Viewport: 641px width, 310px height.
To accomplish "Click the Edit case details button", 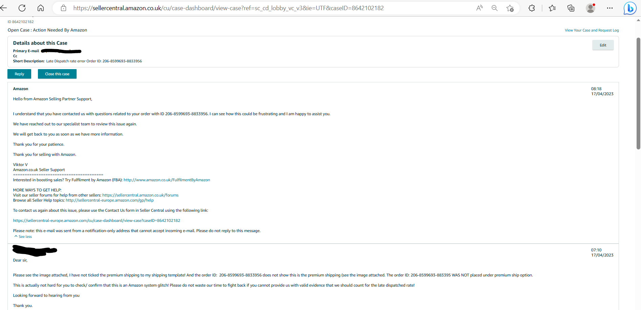I will tap(603, 45).
